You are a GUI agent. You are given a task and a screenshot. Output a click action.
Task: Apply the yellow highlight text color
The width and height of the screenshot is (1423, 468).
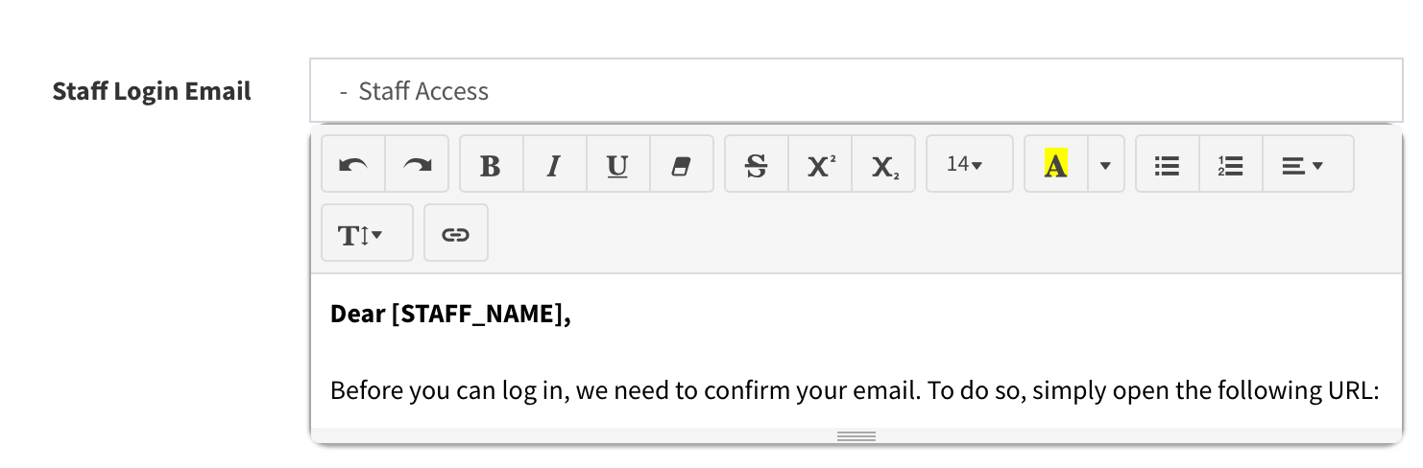coord(1055,165)
